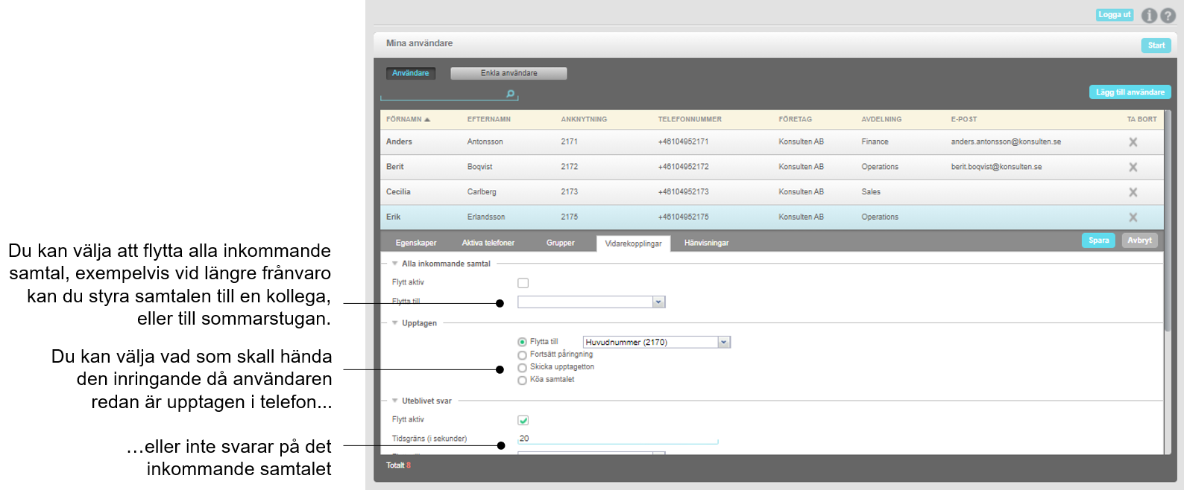Remove user Berit with X icon
Viewport: 1184px width, 490px height.
pyautogui.click(x=1133, y=168)
